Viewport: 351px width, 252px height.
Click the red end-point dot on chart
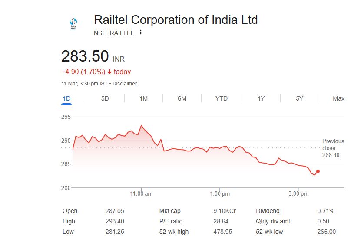pos(318,171)
